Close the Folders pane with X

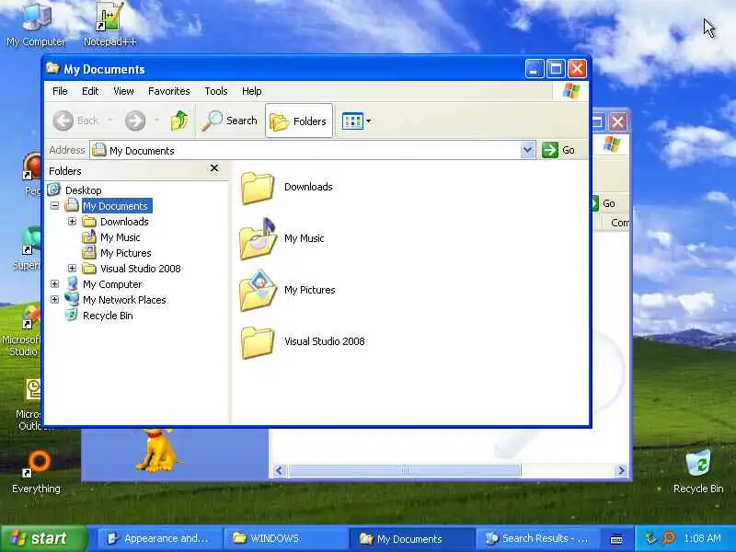pyautogui.click(x=214, y=168)
